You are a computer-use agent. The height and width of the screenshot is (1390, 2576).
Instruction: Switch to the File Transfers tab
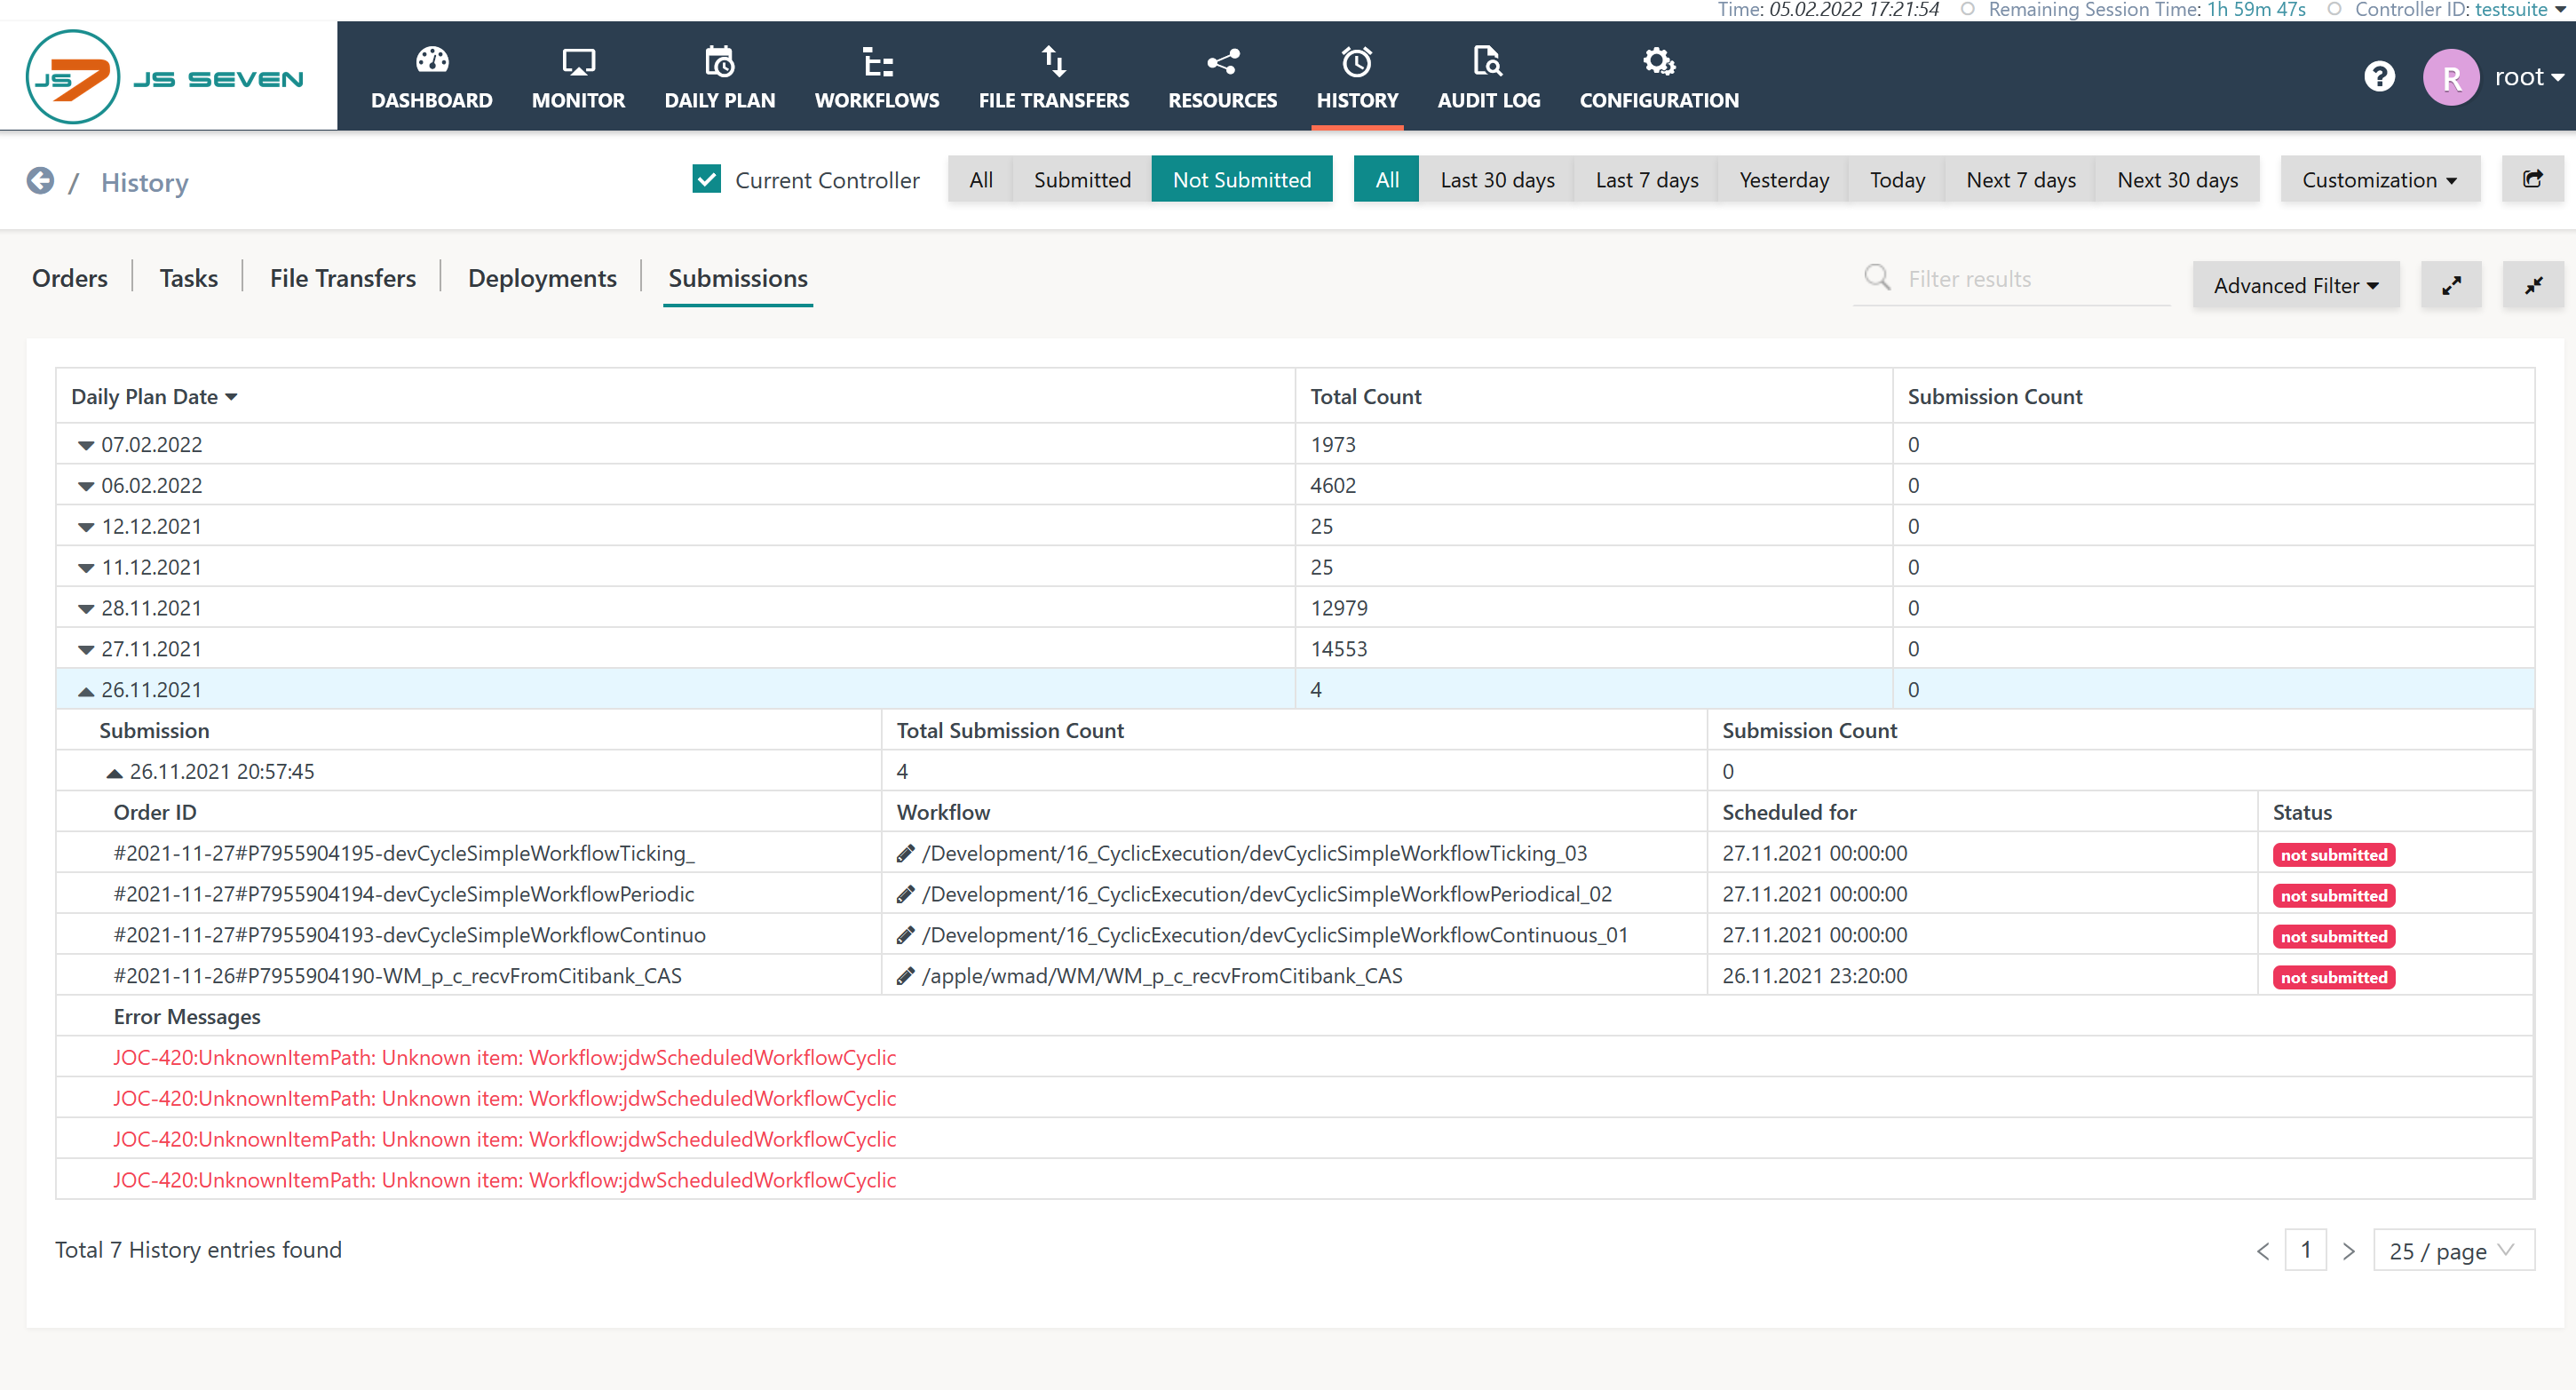[x=343, y=278]
